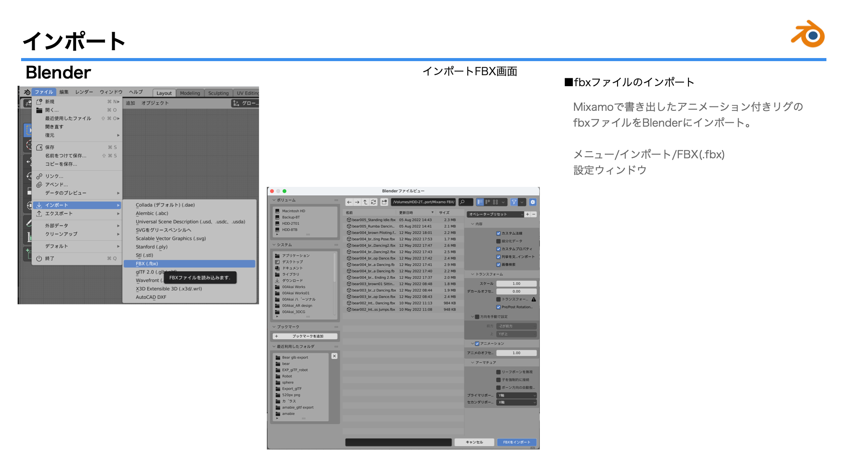Toggle the 方向を手動で設定 checkbox
The height and width of the screenshot is (475, 844).
(x=477, y=317)
